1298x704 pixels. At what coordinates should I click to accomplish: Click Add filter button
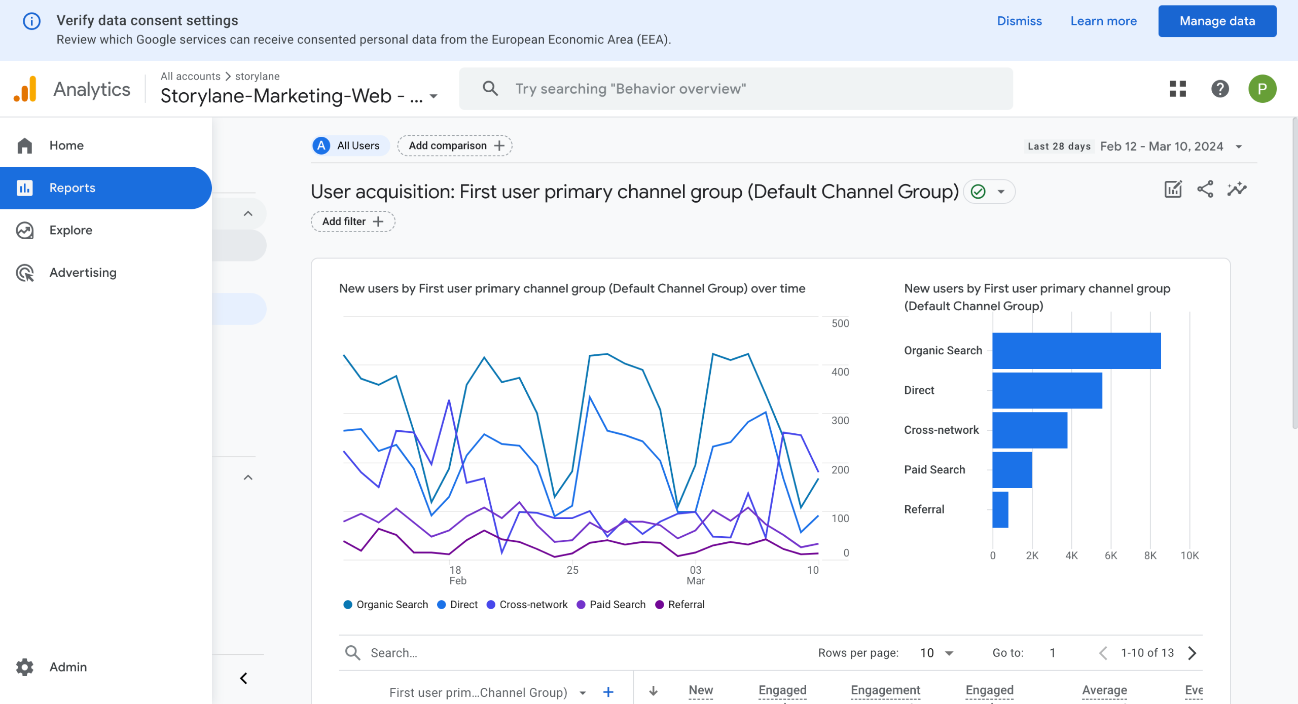(x=352, y=221)
